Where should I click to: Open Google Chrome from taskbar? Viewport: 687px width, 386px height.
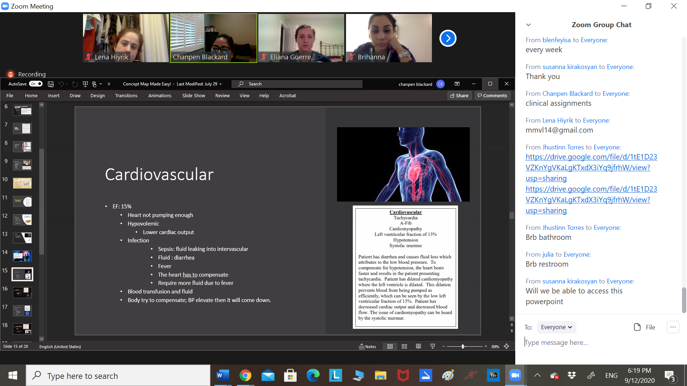[245, 375]
